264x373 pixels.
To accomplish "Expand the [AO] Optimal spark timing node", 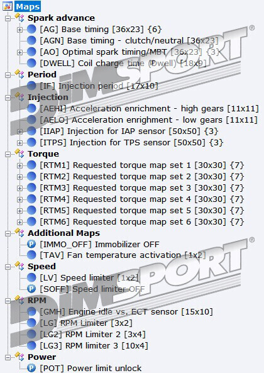I will tap(19, 53).
